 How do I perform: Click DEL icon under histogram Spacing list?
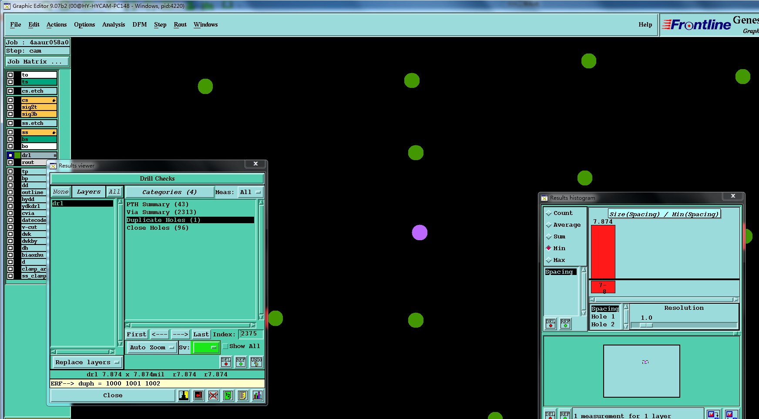(x=551, y=324)
